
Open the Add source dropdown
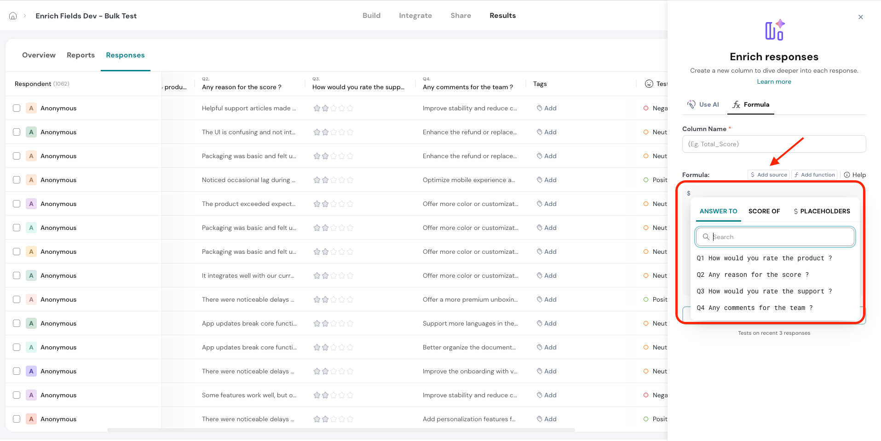(x=768, y=175)
